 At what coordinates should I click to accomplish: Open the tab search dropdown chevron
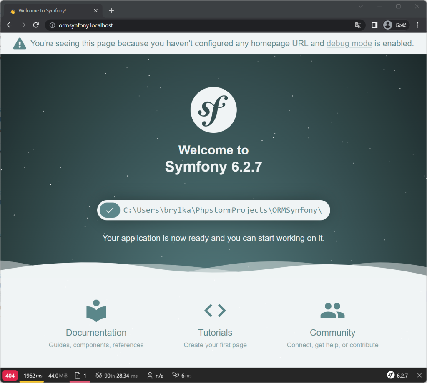click(x=361, y=6)
